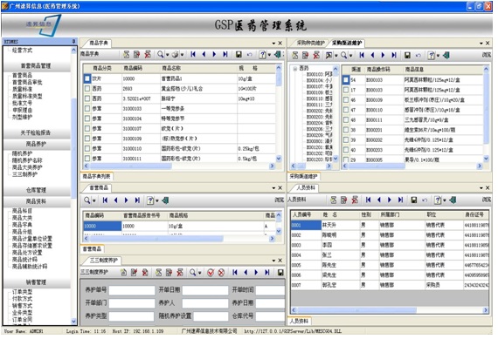Click the new document icon in 三三制度养护 toolbar
Viewport: 498px width, 339px height.
pyautogui.click(x=123, y=273)
